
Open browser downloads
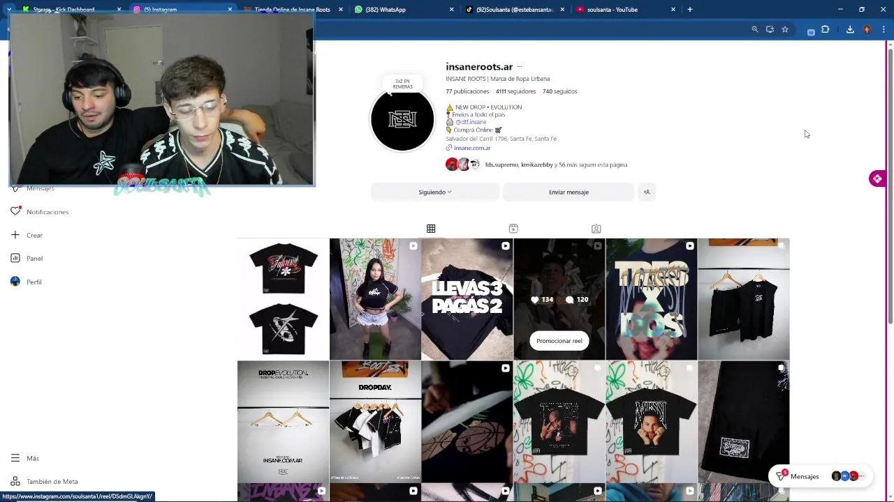click(850, 29)
